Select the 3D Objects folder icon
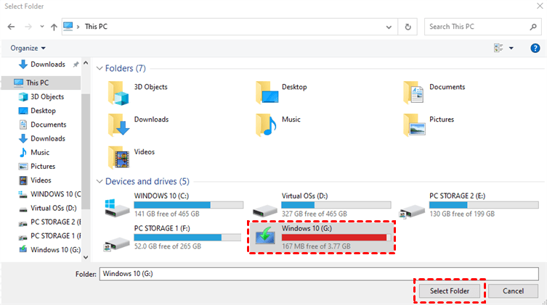Image resolution: width=547 pixels, height=305 pixels. tap(118, 93)
